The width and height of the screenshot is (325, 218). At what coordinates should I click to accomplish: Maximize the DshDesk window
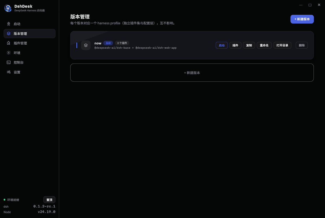(310, 5)
